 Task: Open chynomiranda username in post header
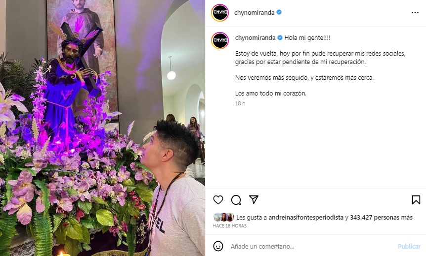(x=255, y=12)
